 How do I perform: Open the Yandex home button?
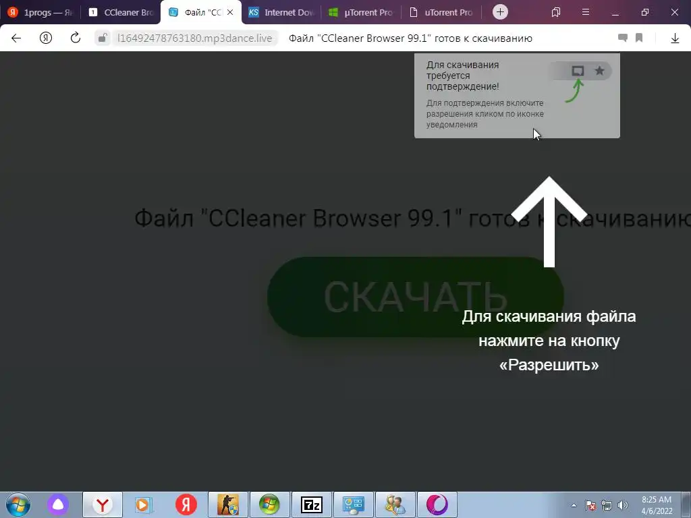(x=46, y=38)
